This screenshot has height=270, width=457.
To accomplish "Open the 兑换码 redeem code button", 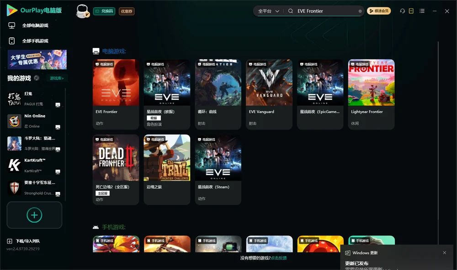I will [x=104, y=11].
